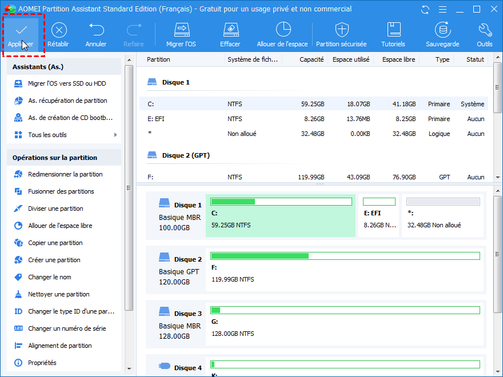Click Migrer l'OS vers SSD ou HDD
503x377 pixels.
pyautogui.click(x=66, y=83)
